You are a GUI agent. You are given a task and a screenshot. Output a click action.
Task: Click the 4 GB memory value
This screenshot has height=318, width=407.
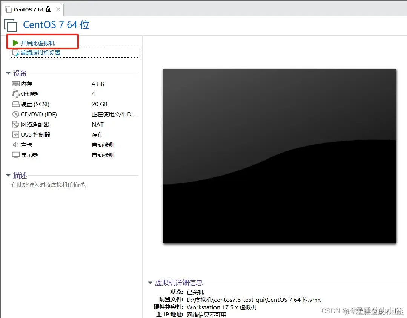pos(98,84)
